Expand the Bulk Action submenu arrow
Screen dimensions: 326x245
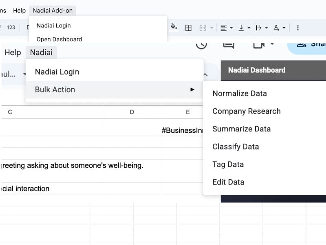[192, 89]
